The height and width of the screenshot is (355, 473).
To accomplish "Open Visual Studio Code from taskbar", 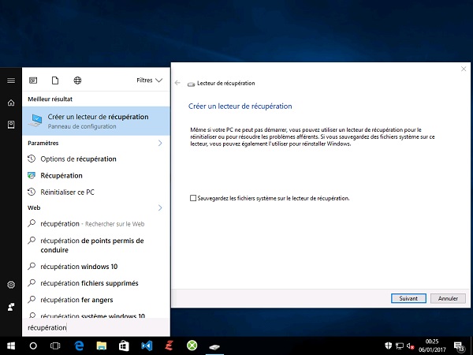I will click(x=147, y=346).
